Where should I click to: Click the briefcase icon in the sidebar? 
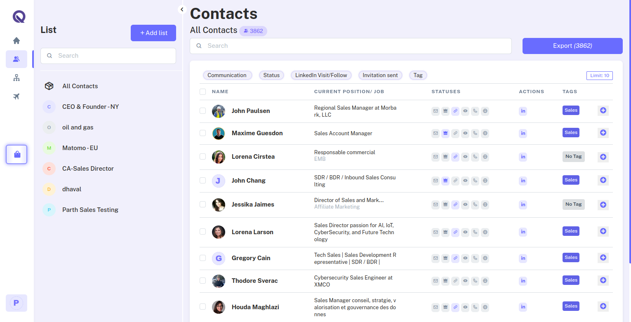[x=16, y=154]
